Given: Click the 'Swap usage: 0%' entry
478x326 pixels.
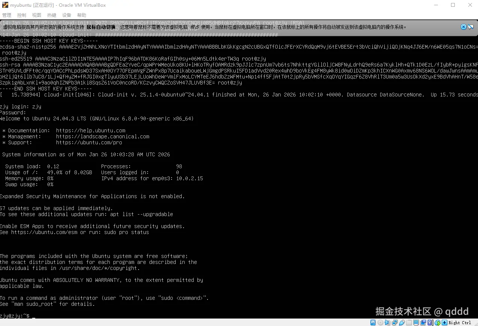Looking at the screenshot, I should tap(29, 184).
